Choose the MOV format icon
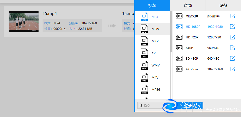The width and height of the screenshot is (241, 117). (144, 29)
